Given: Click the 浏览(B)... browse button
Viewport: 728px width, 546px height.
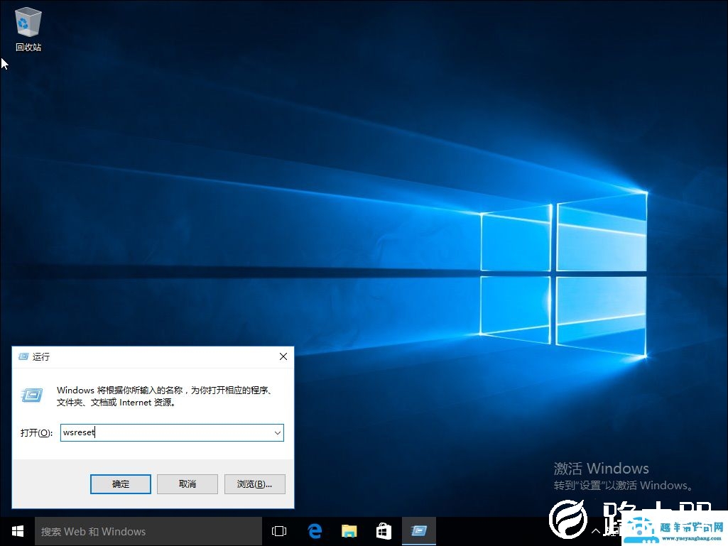Looking at the screenshot, I should click(254, 484).
